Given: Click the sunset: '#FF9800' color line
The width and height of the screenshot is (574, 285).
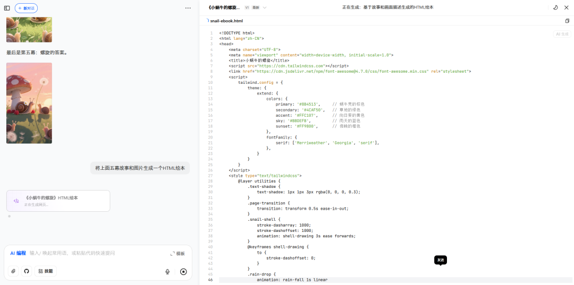Looking at the screenshot, I should (x=318, y=126).
